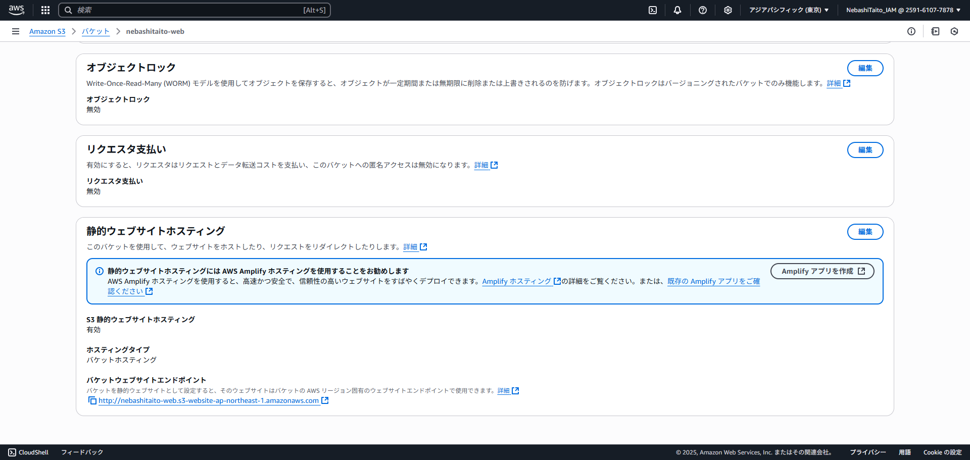Screen dimensions: 970x460
Task: Copy the bucket website endpoint URL
Action: tap(92, 400)
